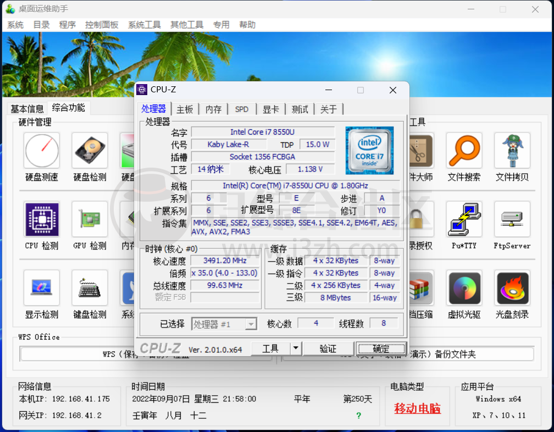This screenshot has width=554, height=432.
Task: Open the SPD tab in CPU-Z
Action: pos(242,109)
